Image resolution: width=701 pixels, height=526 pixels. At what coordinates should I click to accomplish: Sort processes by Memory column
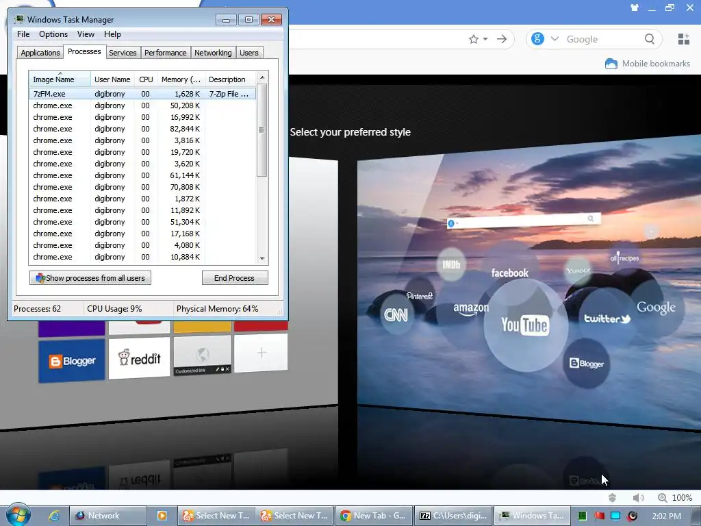(x=181, y=79)
